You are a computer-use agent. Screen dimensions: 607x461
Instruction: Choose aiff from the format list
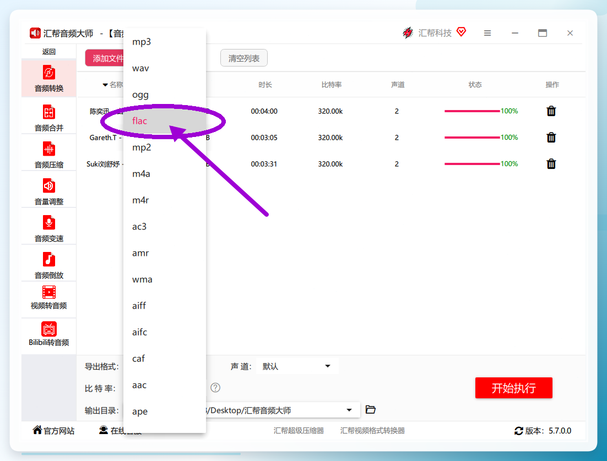tap(165, 305)
